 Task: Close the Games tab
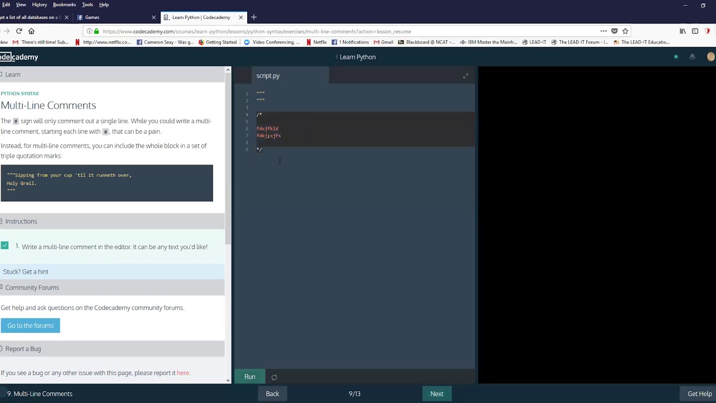(x=154, y=17)
